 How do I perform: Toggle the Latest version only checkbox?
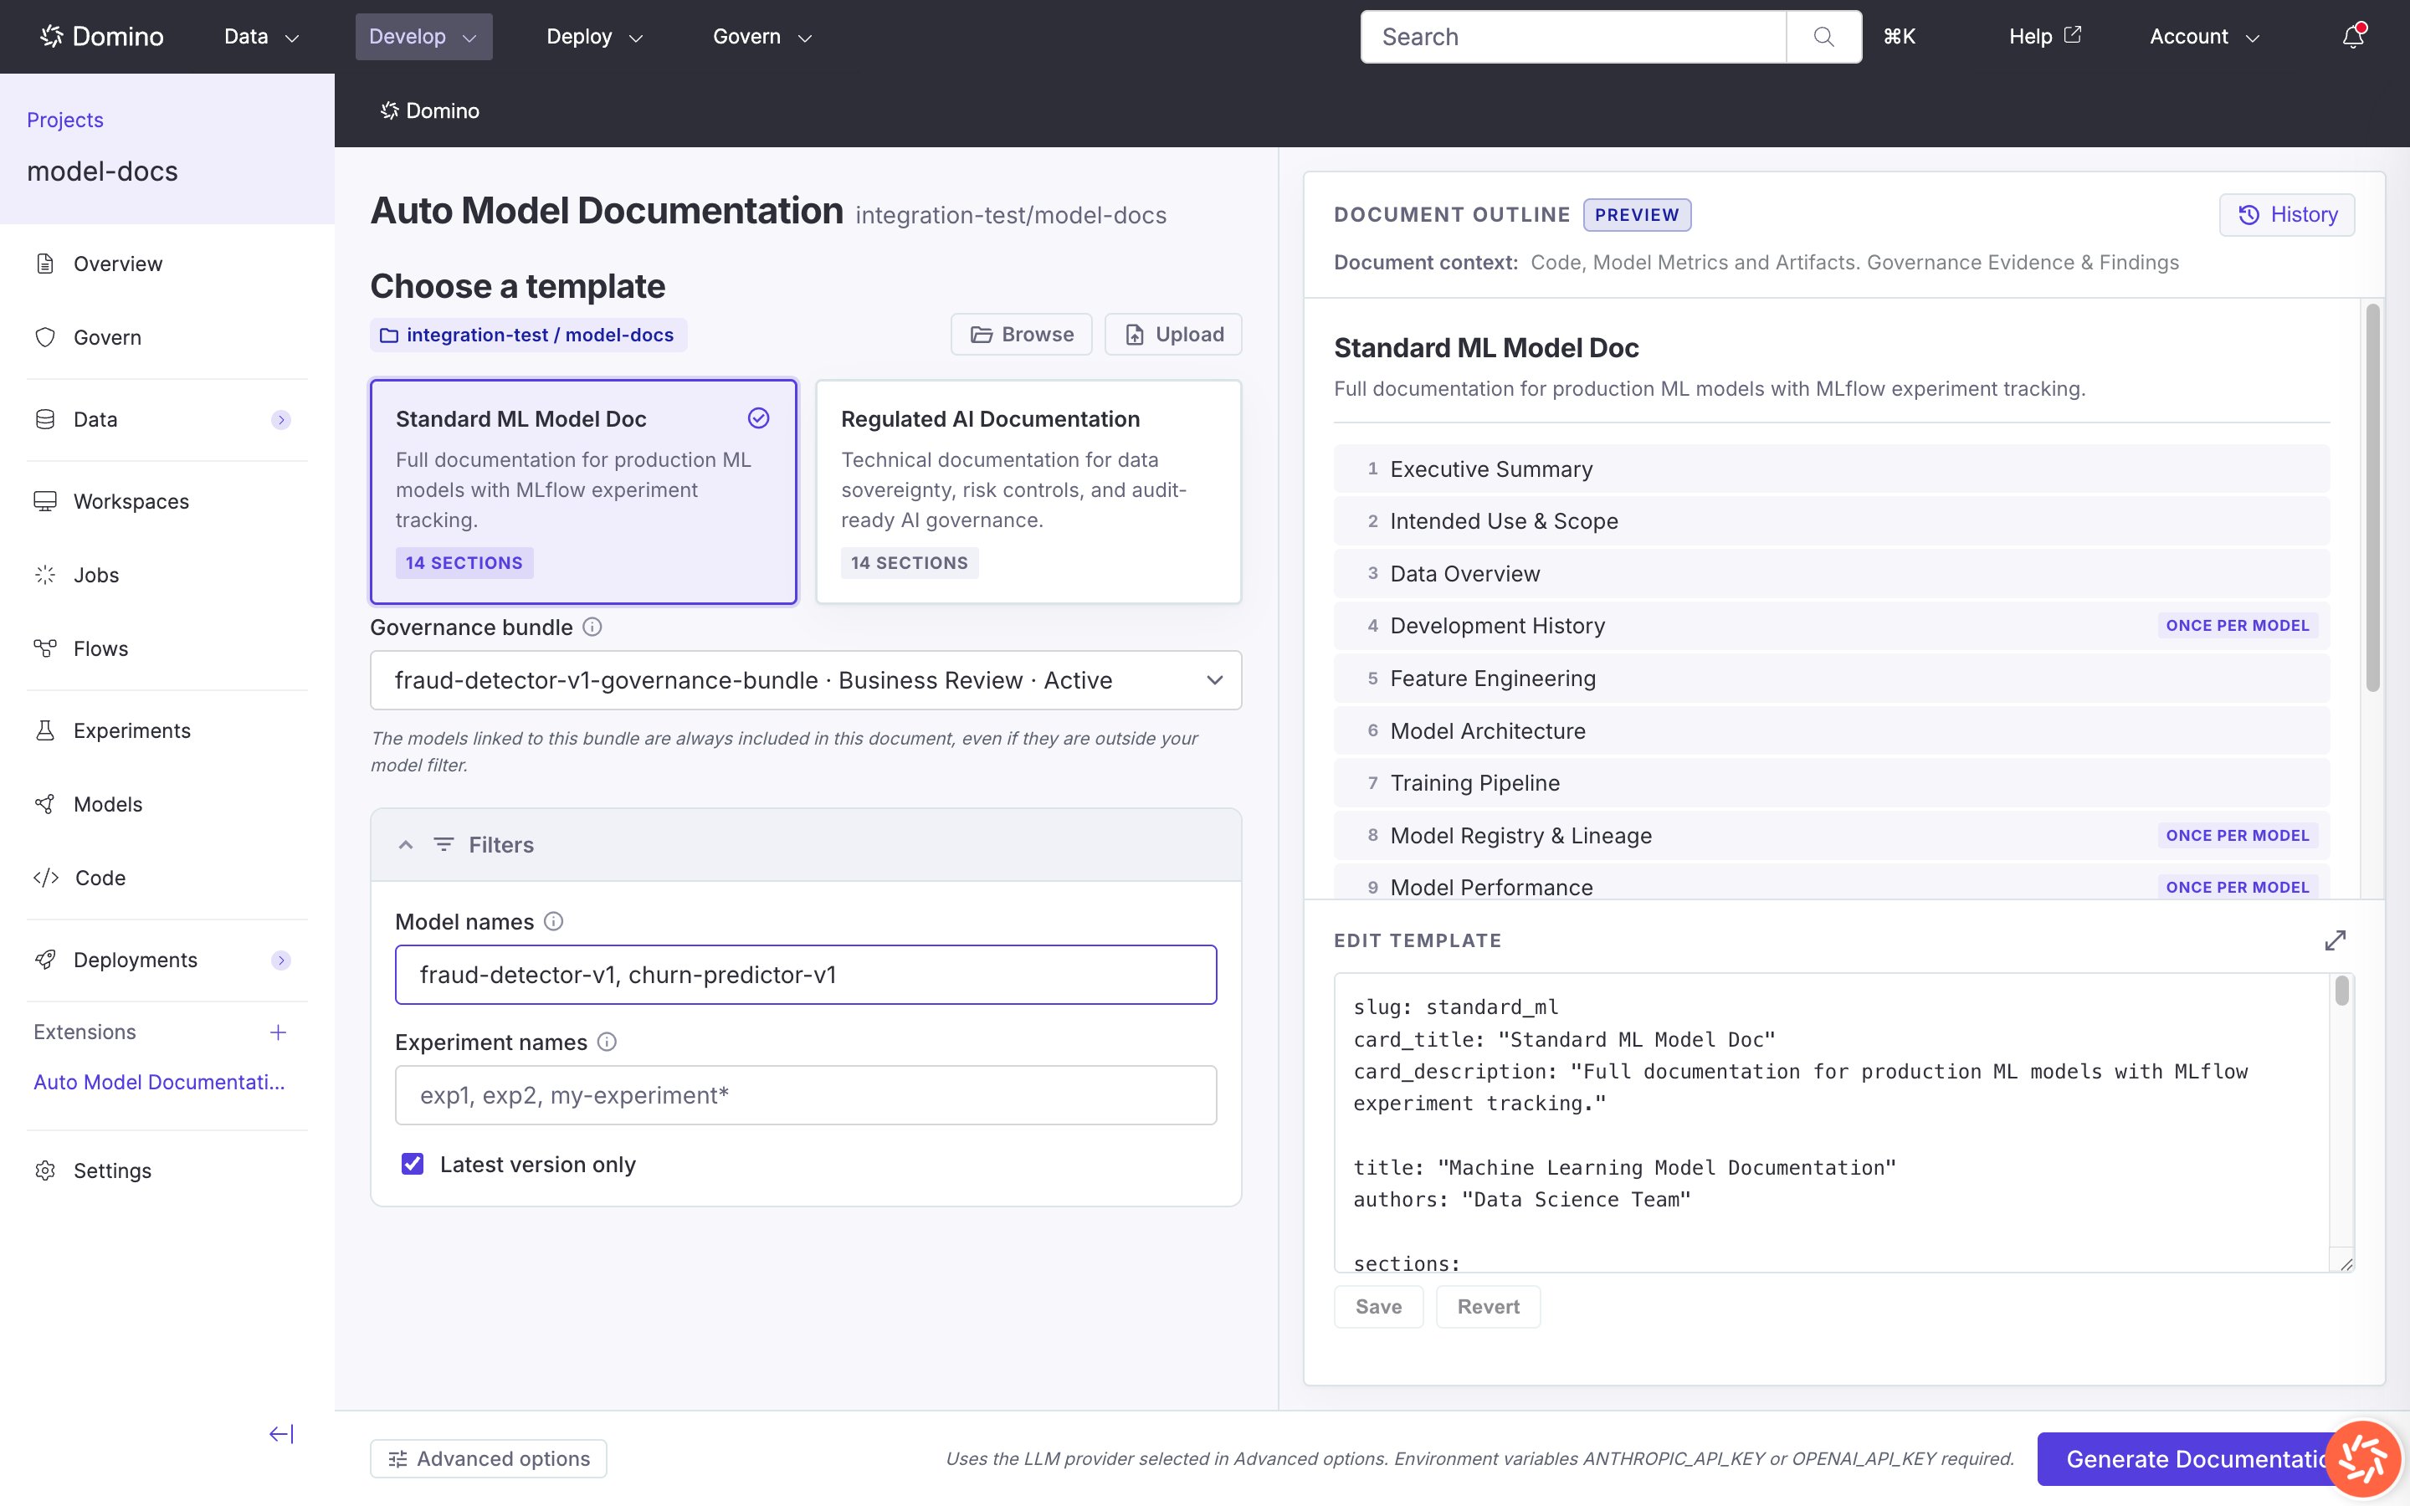click(x=413, y=1163)
